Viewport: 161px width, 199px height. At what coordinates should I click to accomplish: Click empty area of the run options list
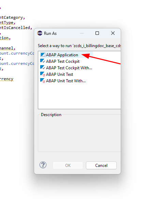point(79,97)
